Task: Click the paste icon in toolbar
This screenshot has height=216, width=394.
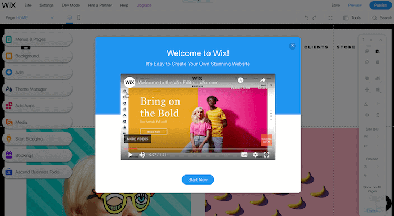Action: pos(378,51)
